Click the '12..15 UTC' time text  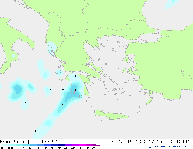[x=160, y=142]
